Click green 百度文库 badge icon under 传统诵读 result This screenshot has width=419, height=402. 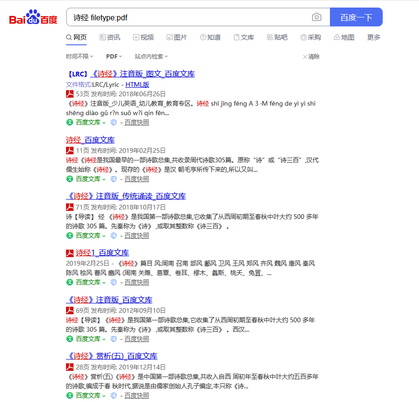(70, 235)
